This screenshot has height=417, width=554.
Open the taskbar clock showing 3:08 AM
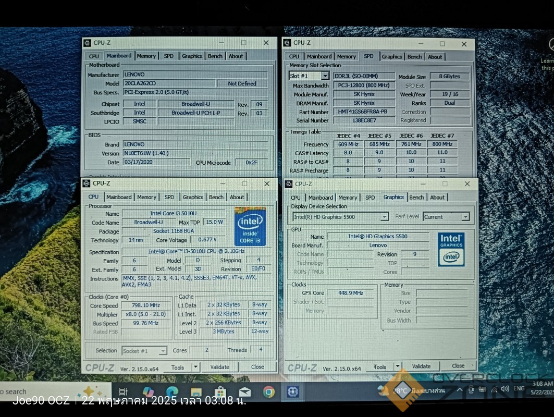click(x=543, y=388)
